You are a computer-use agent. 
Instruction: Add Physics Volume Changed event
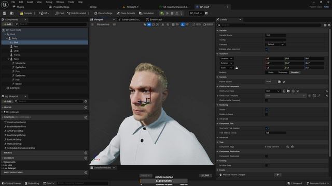click(x=278, y=175)
